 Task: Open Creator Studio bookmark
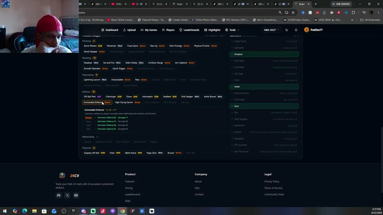tap(178, 20)
